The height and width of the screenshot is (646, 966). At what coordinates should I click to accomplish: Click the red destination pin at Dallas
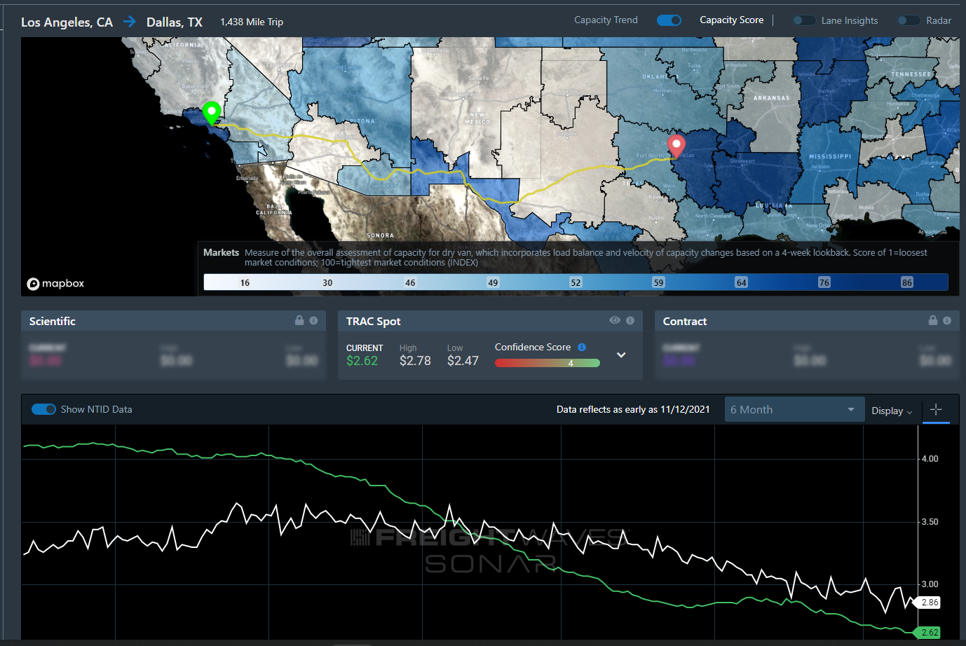click(x=676, y=146)
